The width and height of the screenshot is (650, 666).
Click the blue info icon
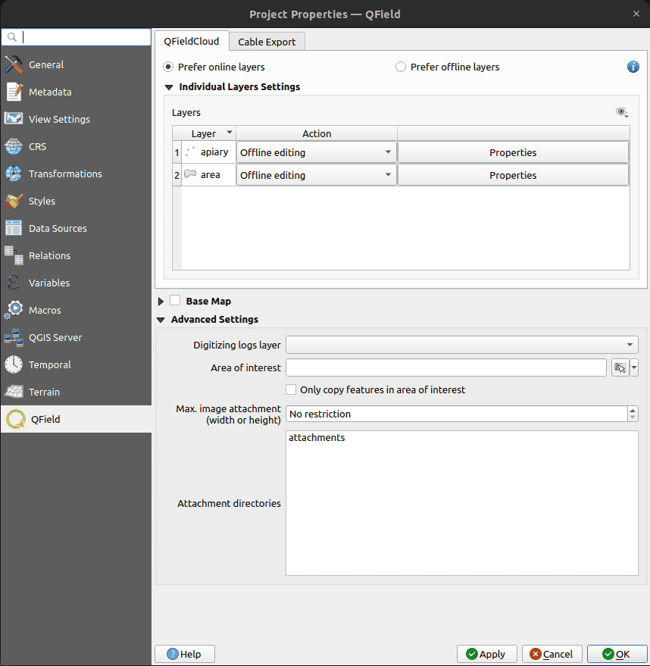pyautogui.click(x=633, y=67)
